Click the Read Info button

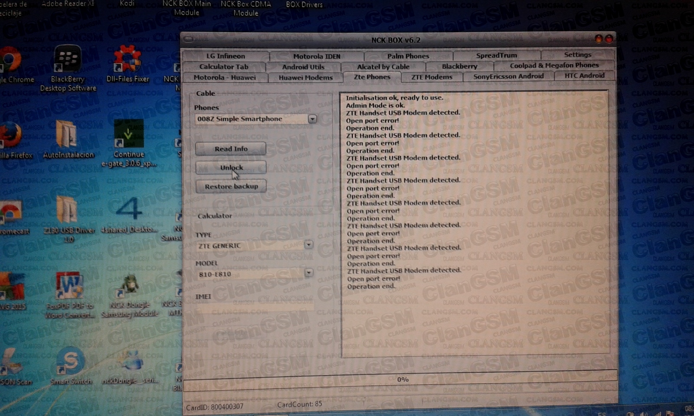(231, 149)
